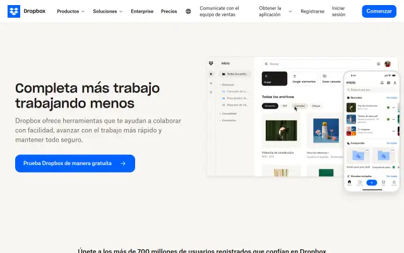Viewport: 404px width, 253px height.
Task: Click the Buscar search field in the mockup
Action: pyautogui.click(x=318, y=64)
